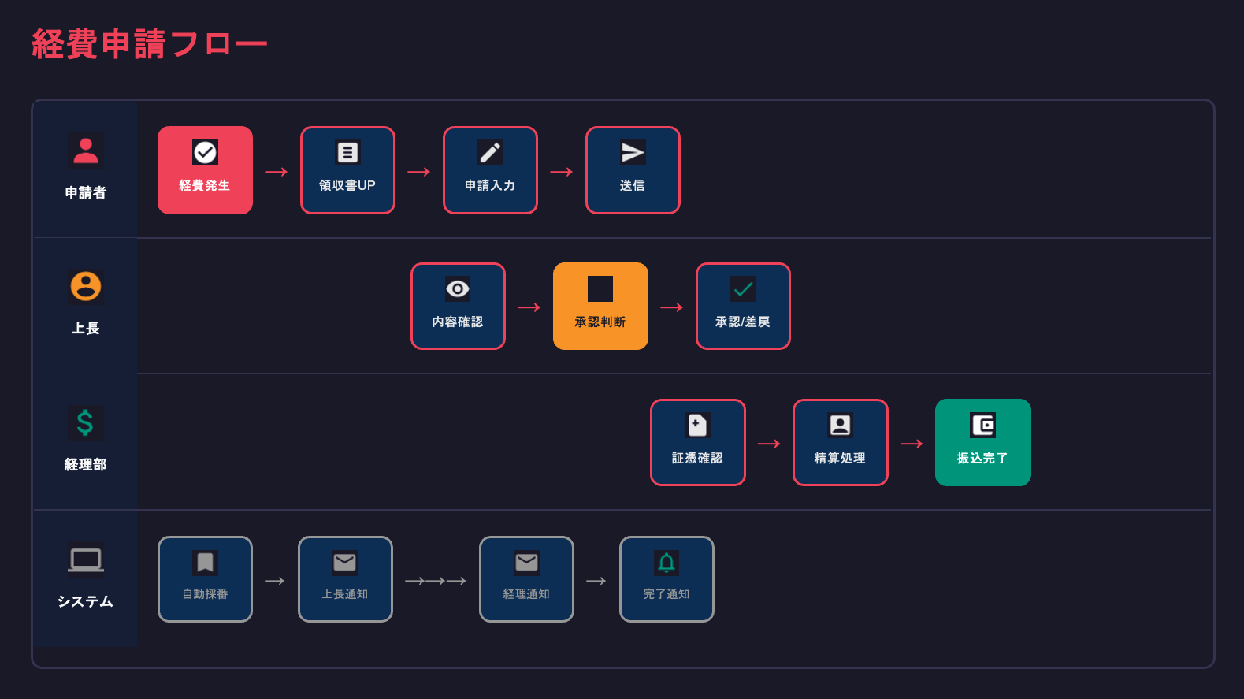Click the 精算処理 contact card icon
The width and height of the screenshot is (1244, 699).
(x=840, y=426)
